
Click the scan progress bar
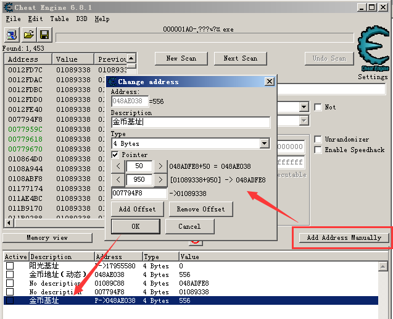point(205,38)
